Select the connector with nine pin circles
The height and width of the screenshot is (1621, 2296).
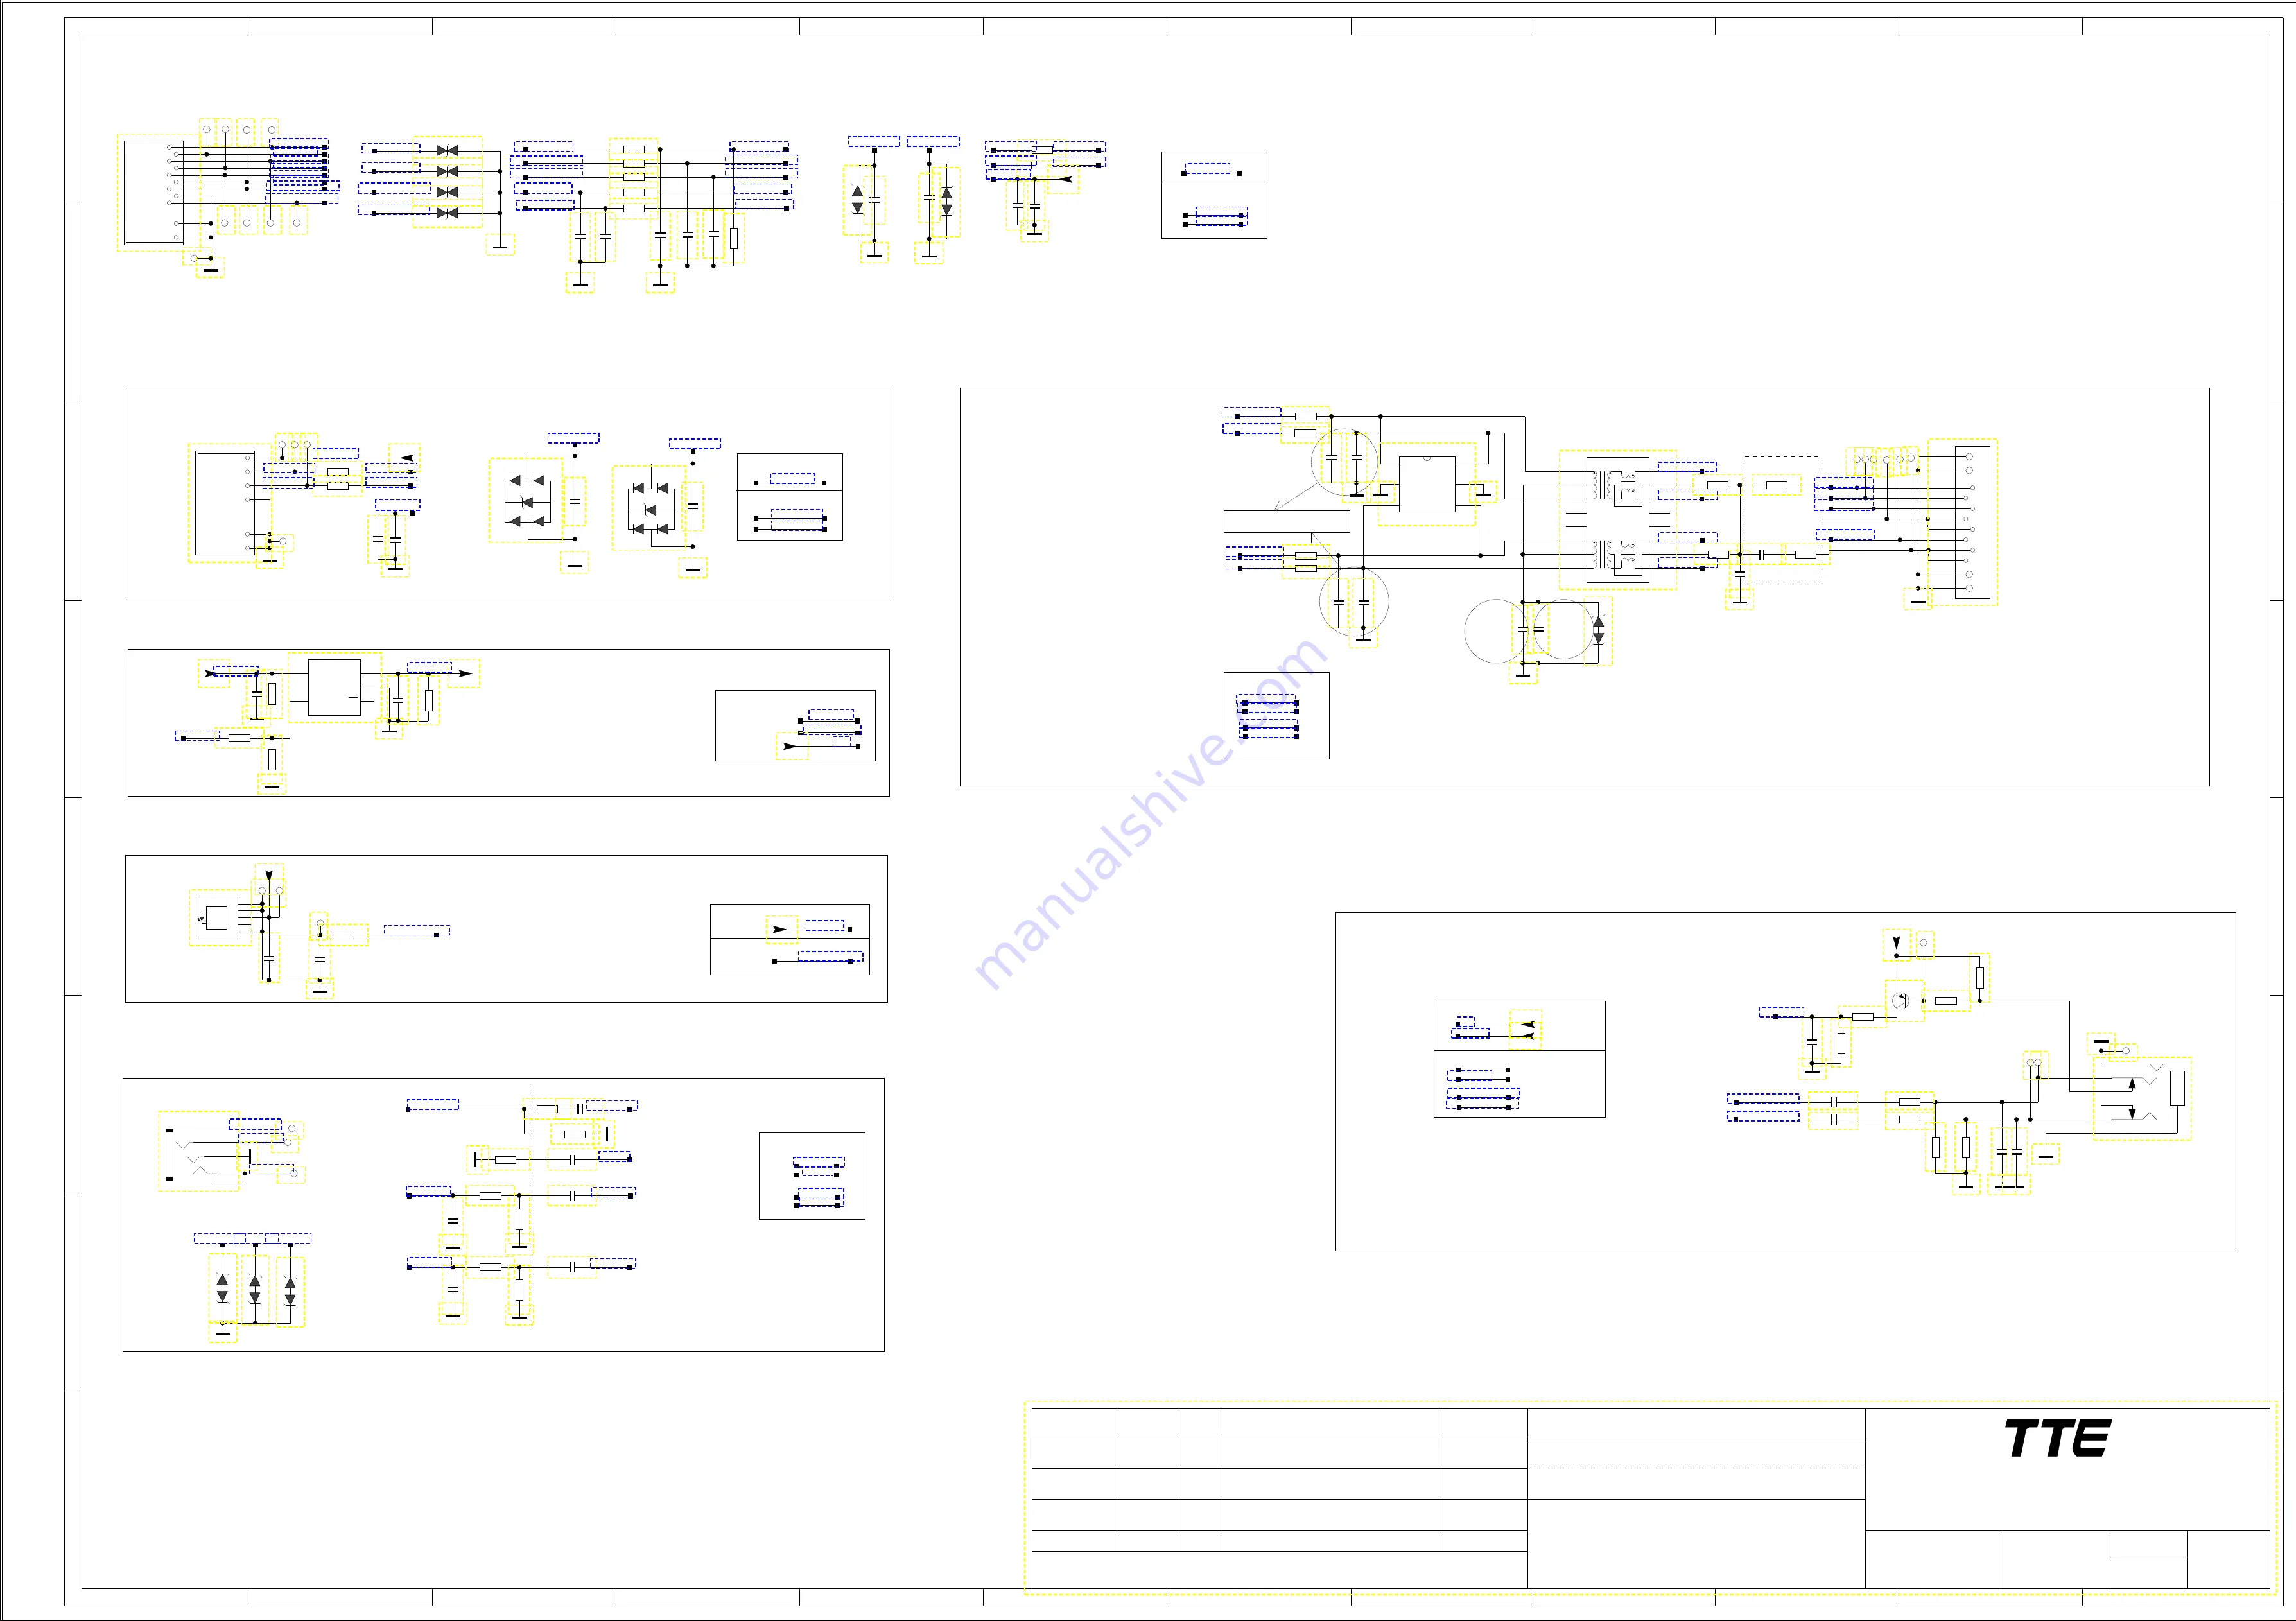point(154,192)
